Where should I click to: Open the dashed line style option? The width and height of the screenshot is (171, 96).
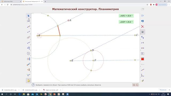click(142, 65)
